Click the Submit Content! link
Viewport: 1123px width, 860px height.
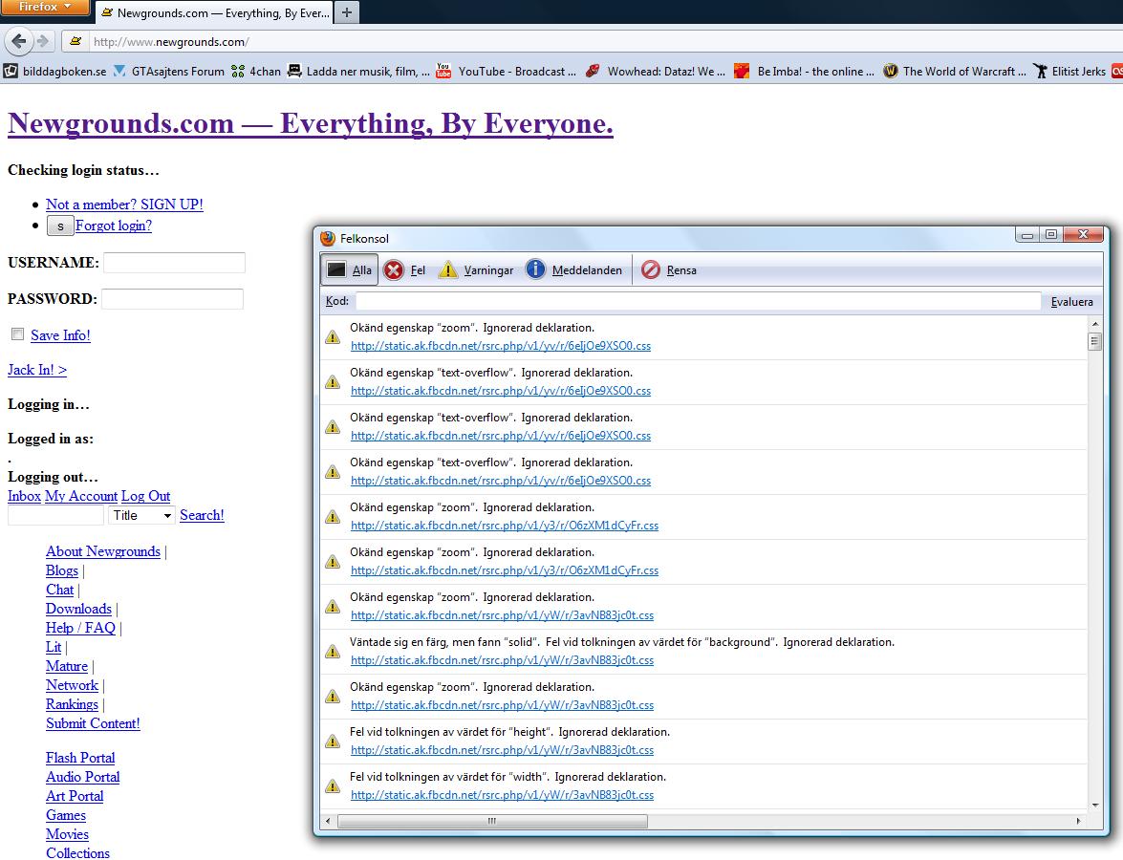(93, 723)
